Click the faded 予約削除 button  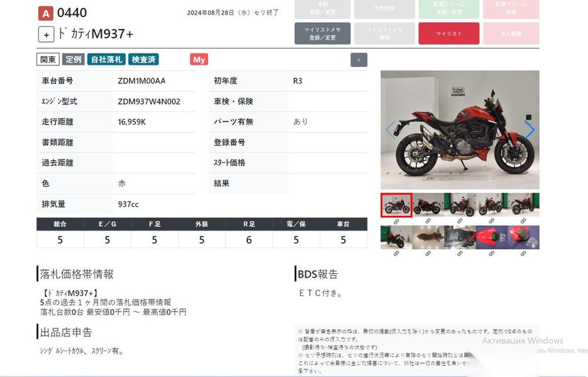point(384,8)
